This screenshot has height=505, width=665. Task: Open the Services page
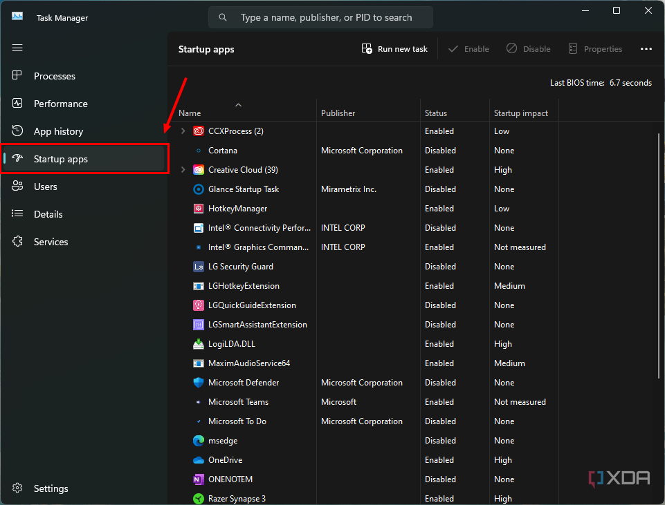coord(83,242)
